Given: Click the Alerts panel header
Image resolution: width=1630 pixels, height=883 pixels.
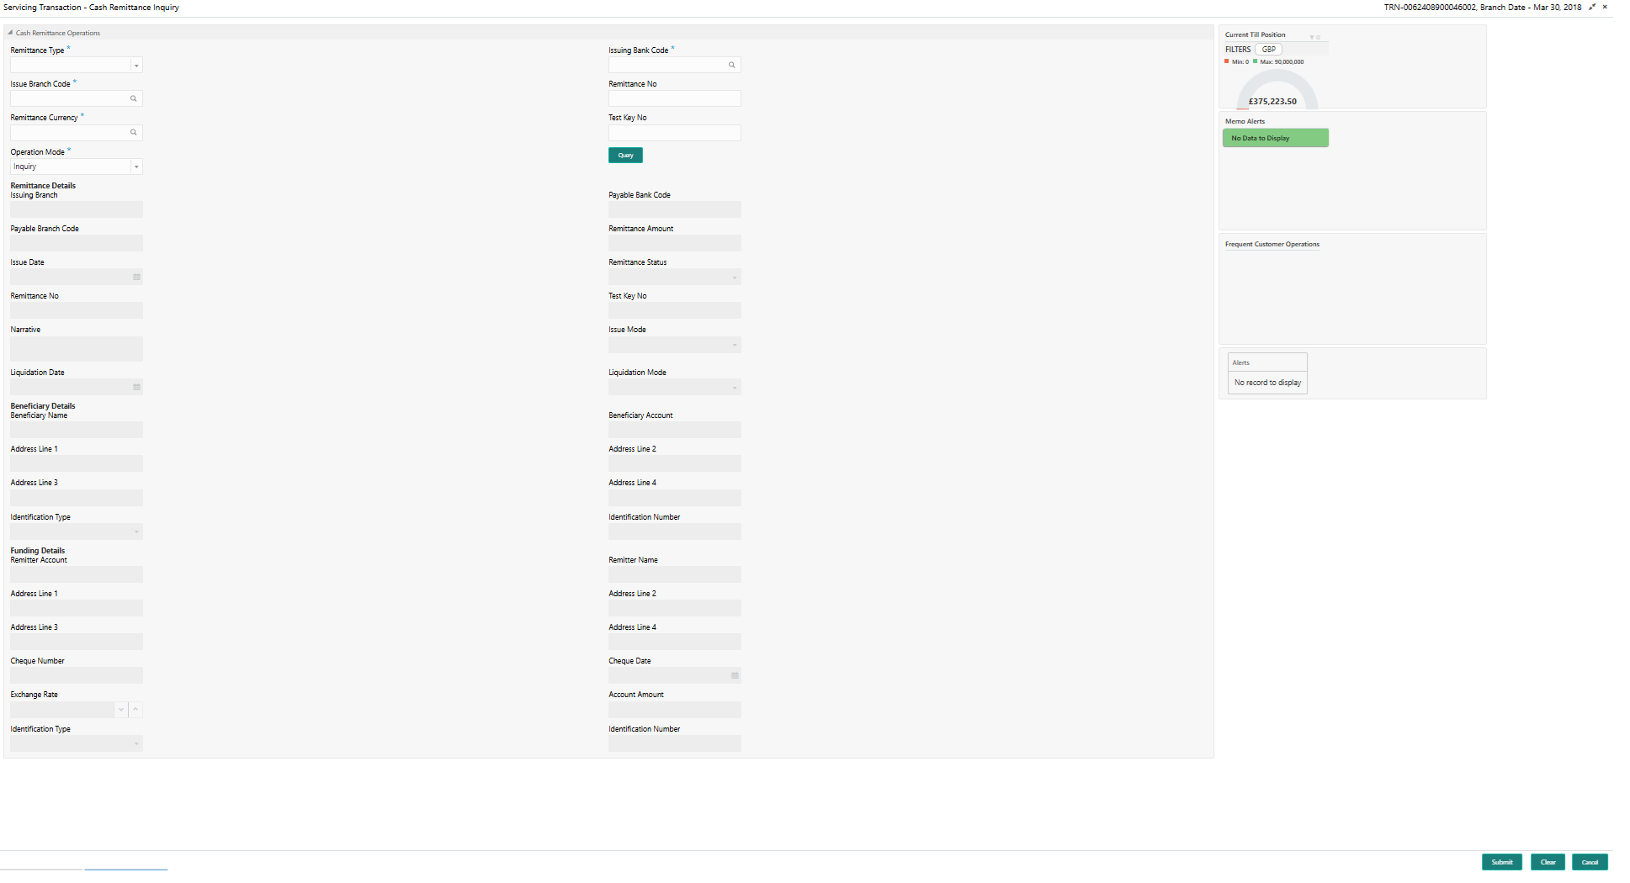Looking at the screenshot, I should [1267, 362].
